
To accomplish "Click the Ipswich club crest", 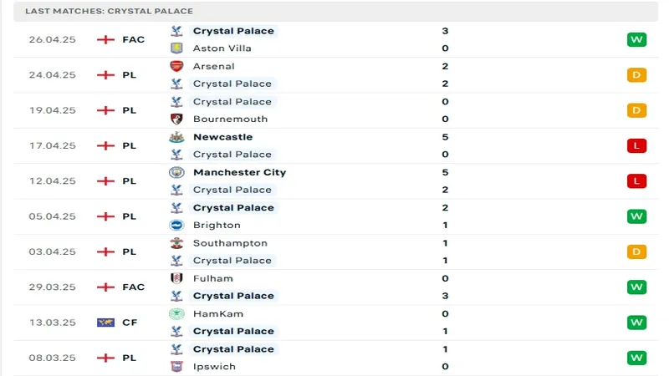I will point(176,366).
